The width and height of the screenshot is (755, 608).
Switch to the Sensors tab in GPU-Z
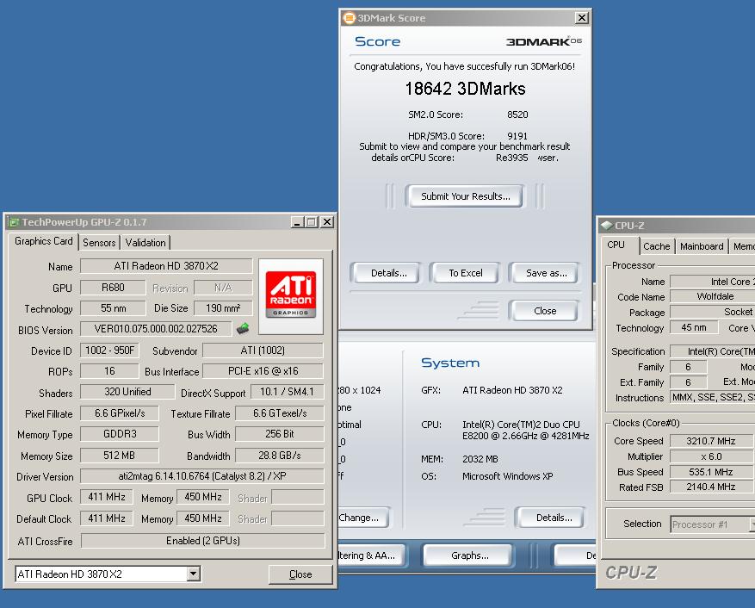tap(99, 242)
